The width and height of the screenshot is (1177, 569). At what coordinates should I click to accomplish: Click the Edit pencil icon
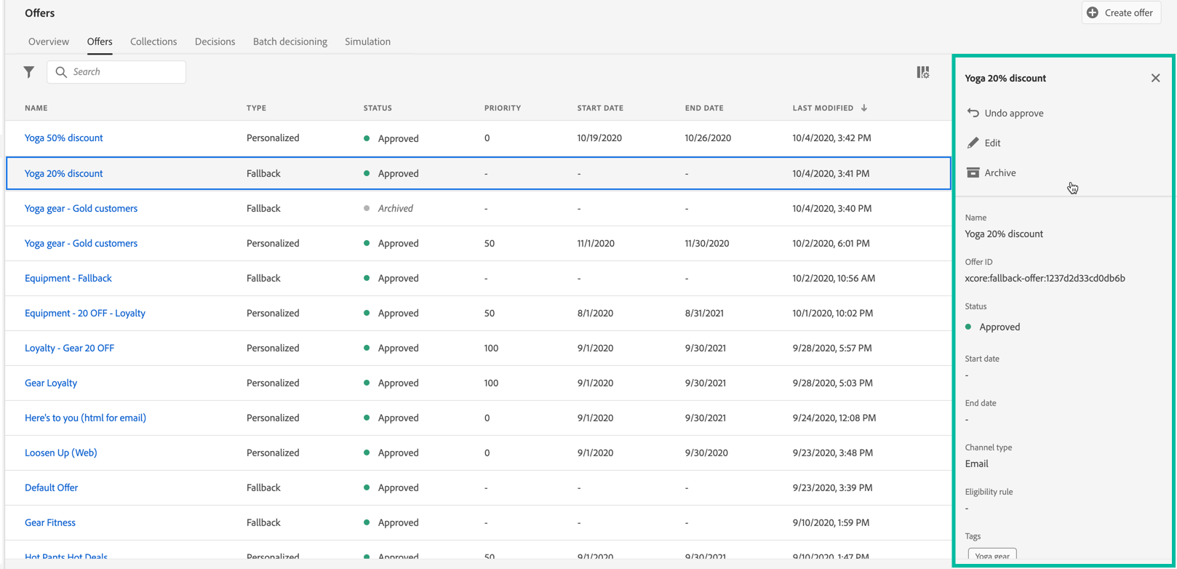pos(973,143)
